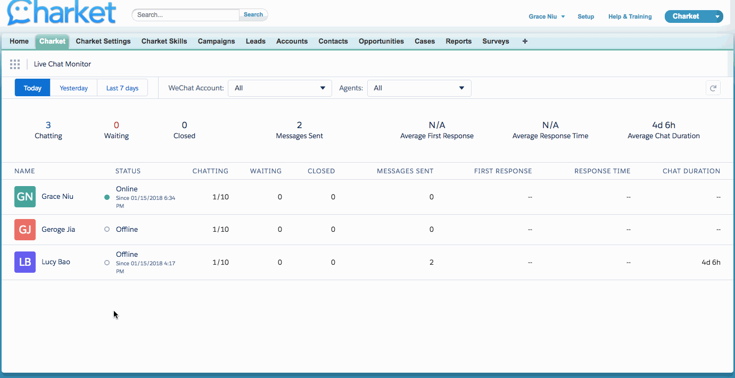The image size is (735, 378).
Task: Open the WeChat Account dropdown
Action: pos(280,88)
